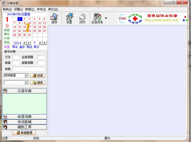Open the 选项 options toolbar icon
Image resolution: width=191 pixels, height=142 pixels.
[x=54, y=18]
